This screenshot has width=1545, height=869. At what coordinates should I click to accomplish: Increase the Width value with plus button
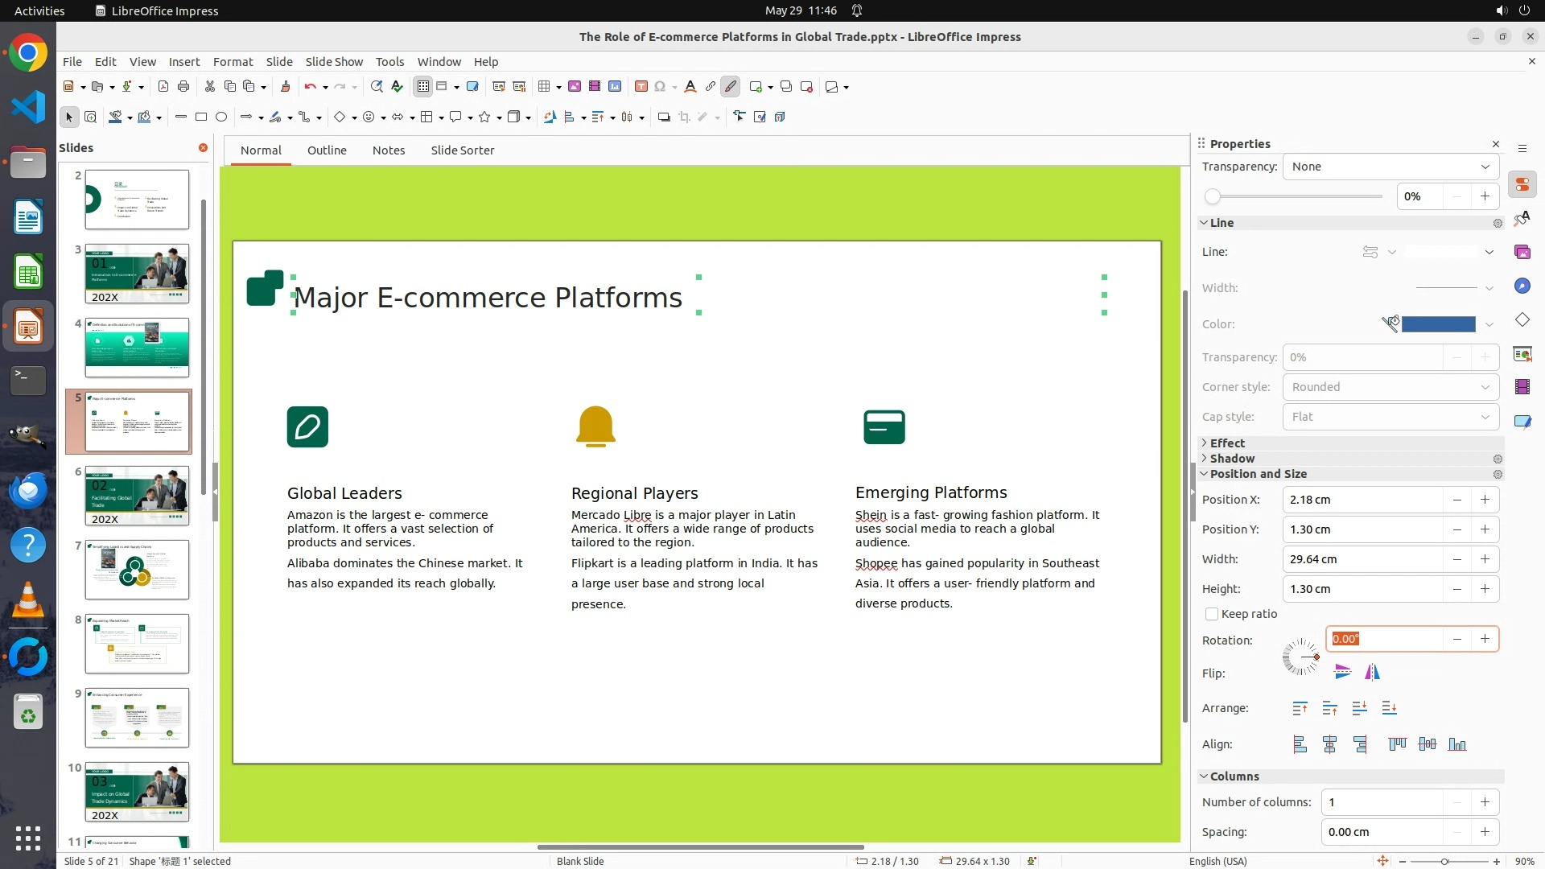coord(1485,559)
